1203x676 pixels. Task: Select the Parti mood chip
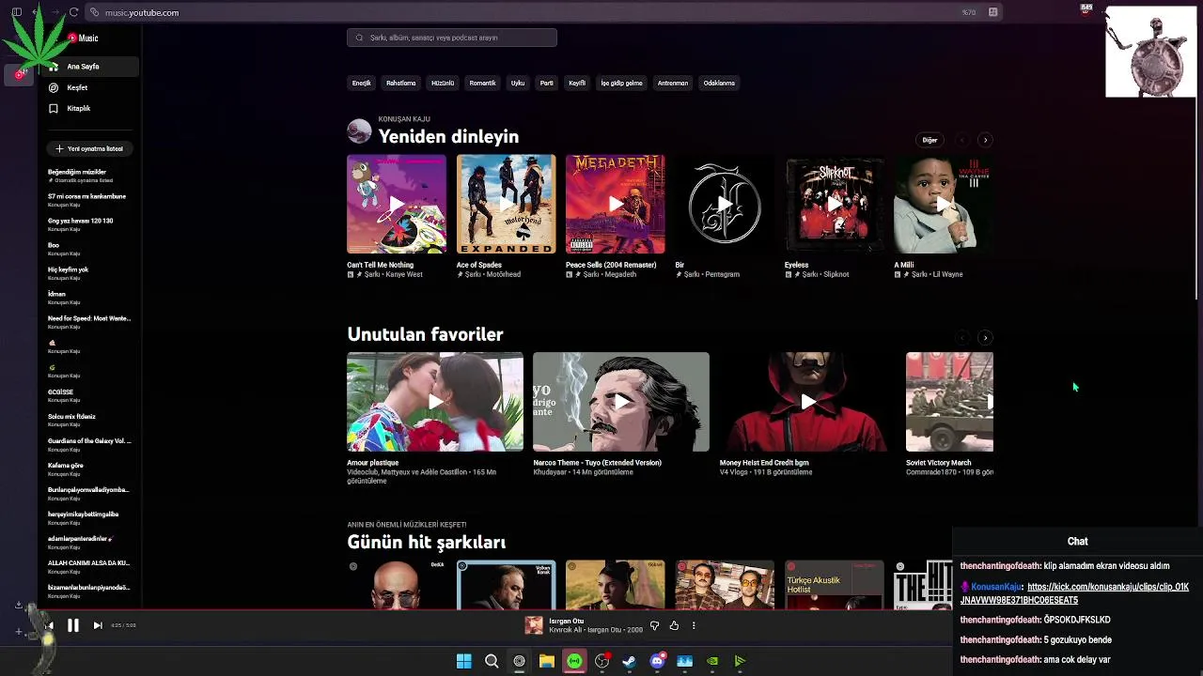tap(546, 83)
